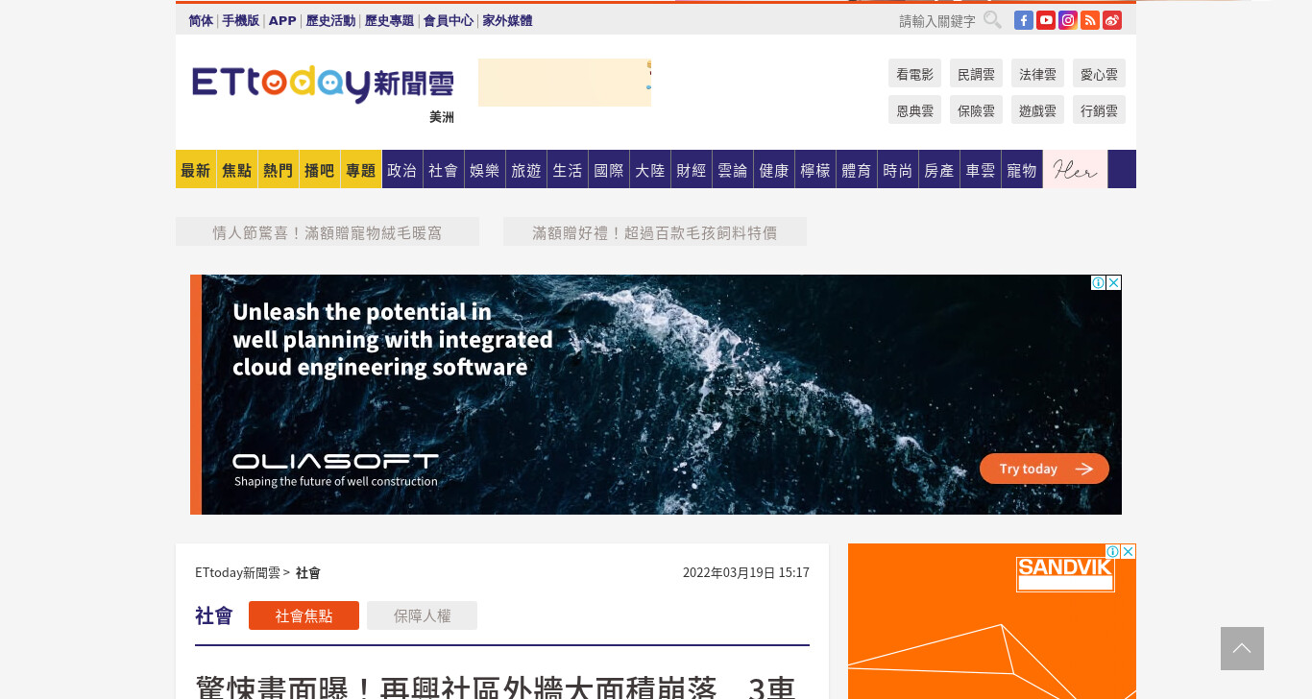The height and width of the screenshot is (699, 1312).
Task: Click the 看電影 button
Action: click(914, 73)
